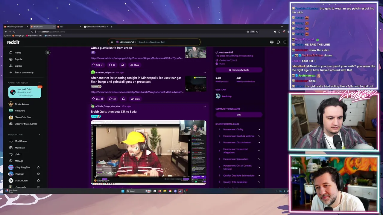Open the advertise icon in header
Screen dimensions: 383x215
pyautogui.click(x=272, y=42)
